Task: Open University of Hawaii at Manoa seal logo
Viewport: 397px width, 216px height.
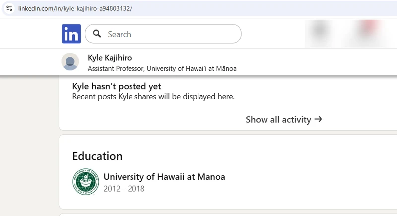Action: point(86,182)
